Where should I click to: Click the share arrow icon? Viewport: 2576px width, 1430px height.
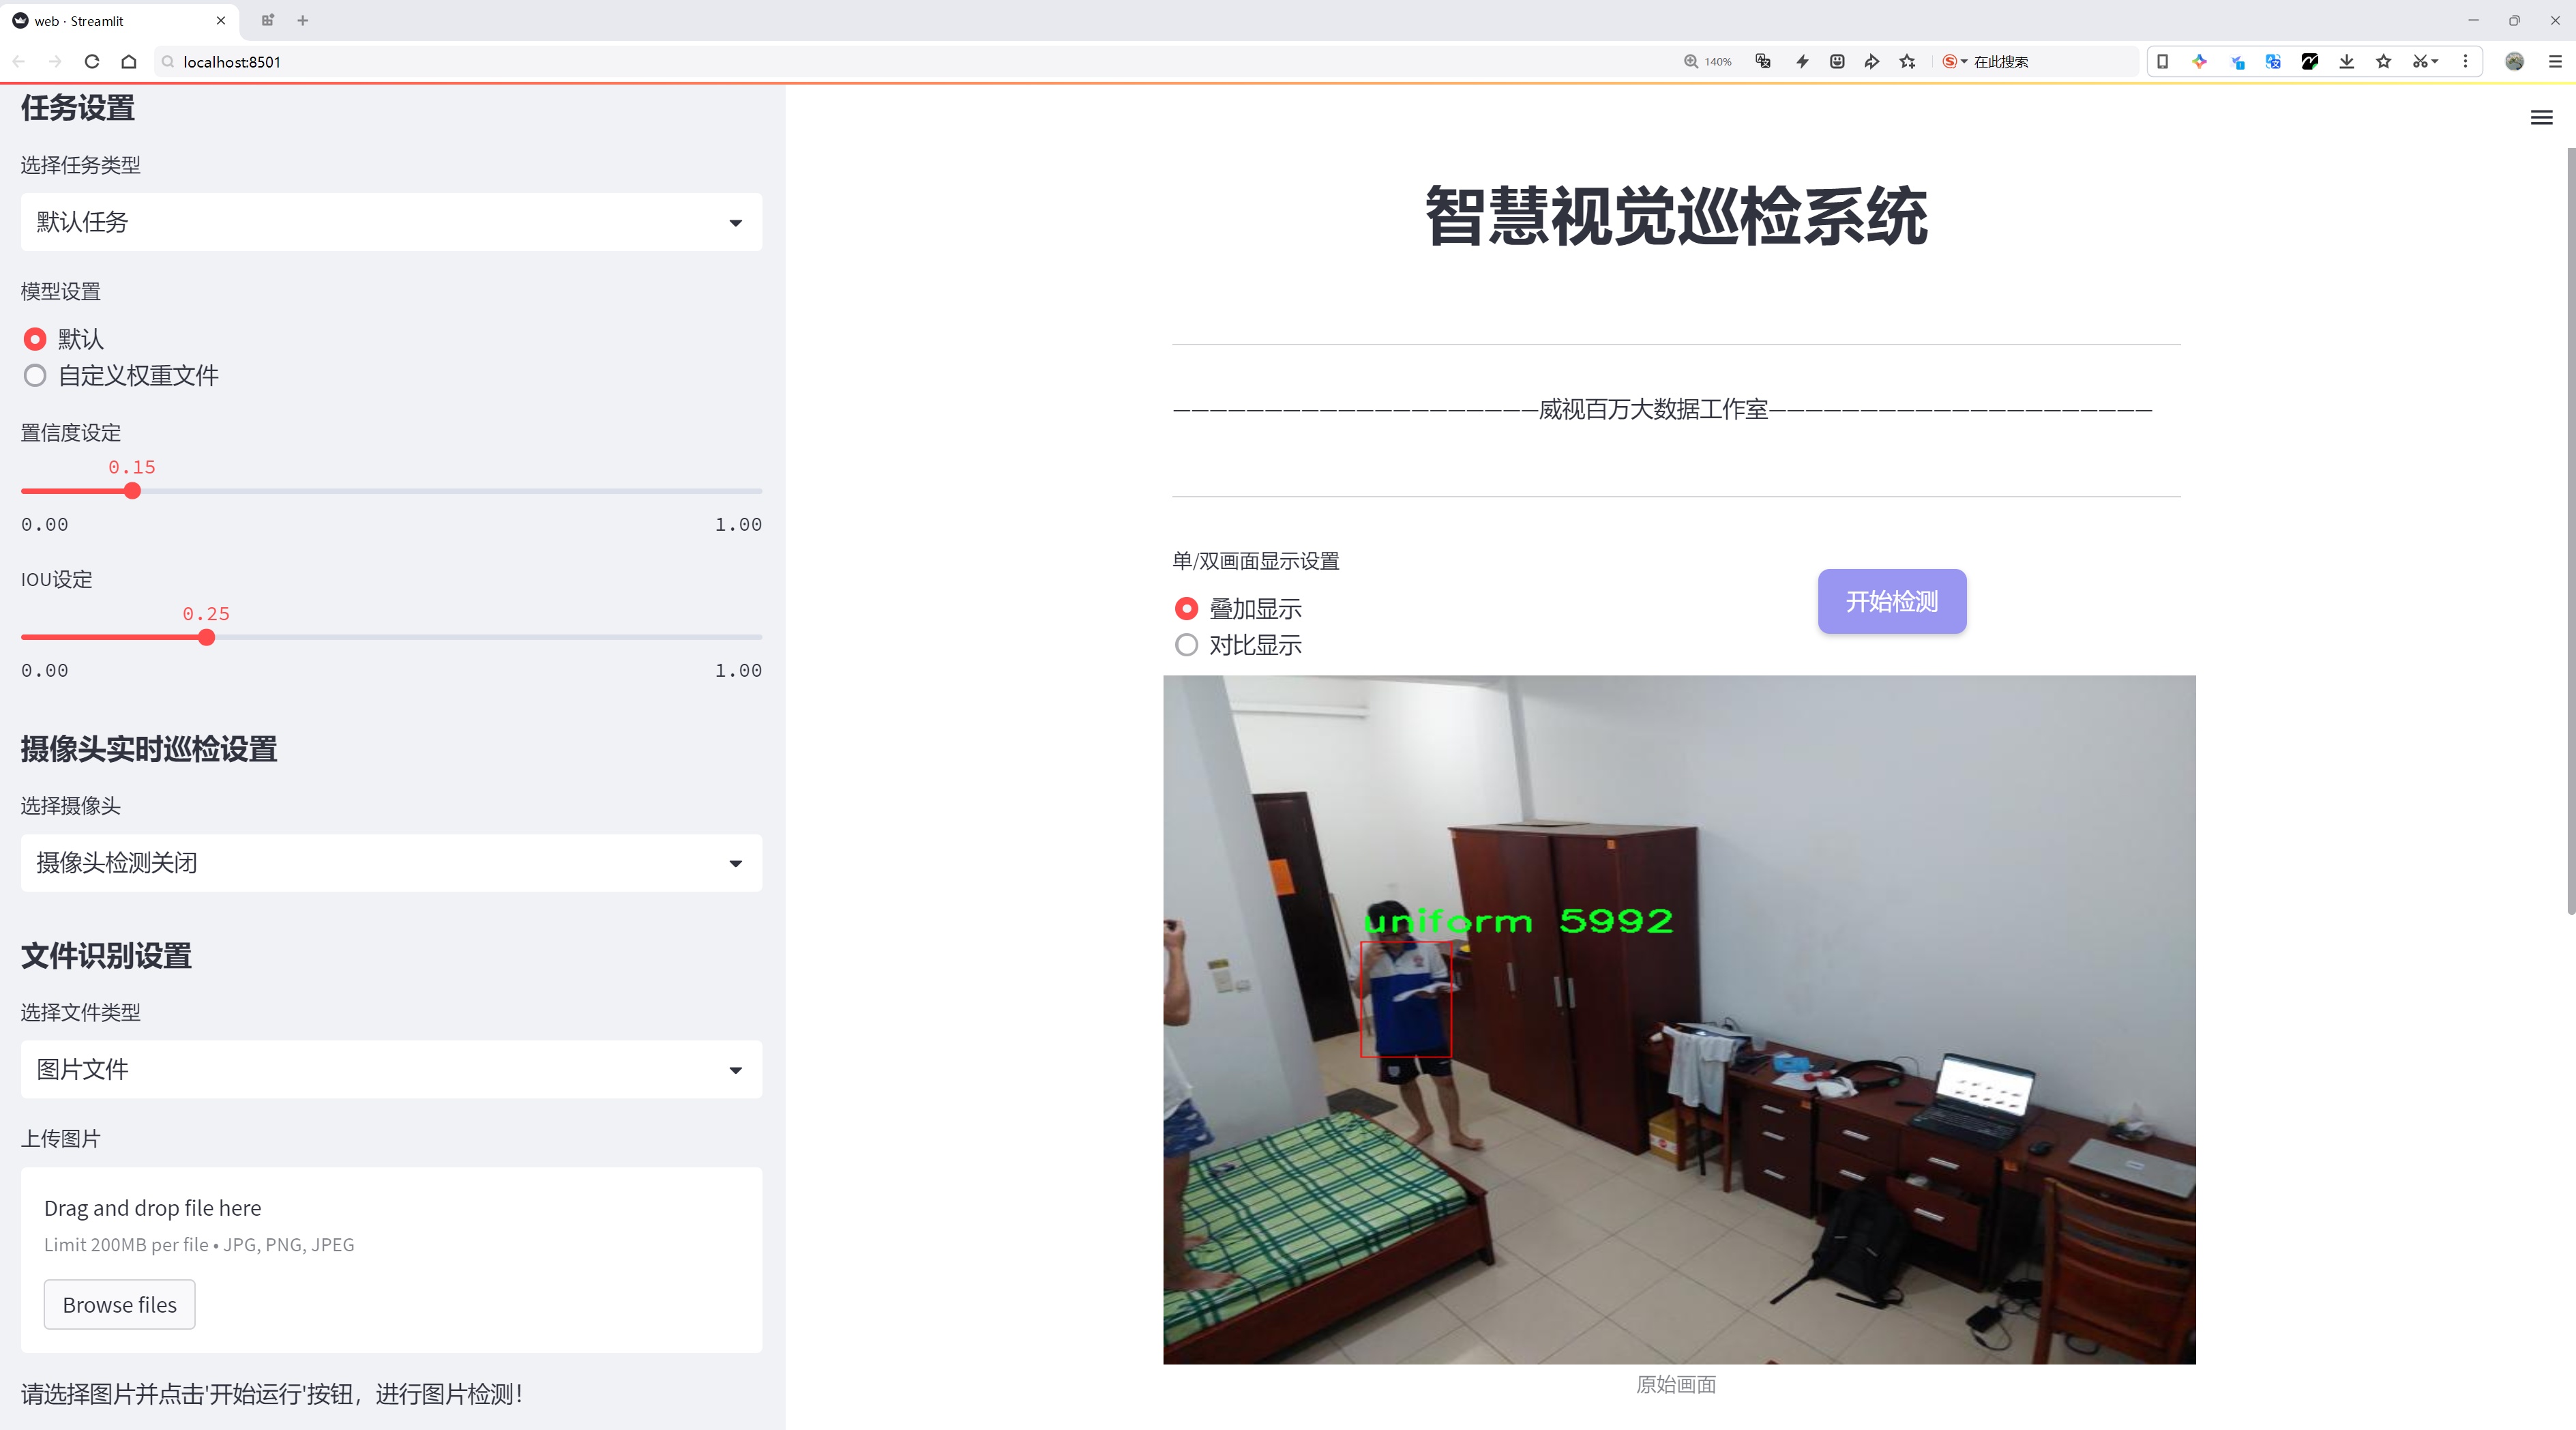1872,62
